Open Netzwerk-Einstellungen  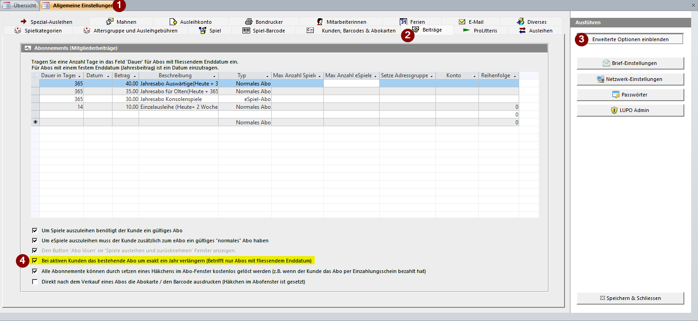pyautogui.click(x=630, y=79)
